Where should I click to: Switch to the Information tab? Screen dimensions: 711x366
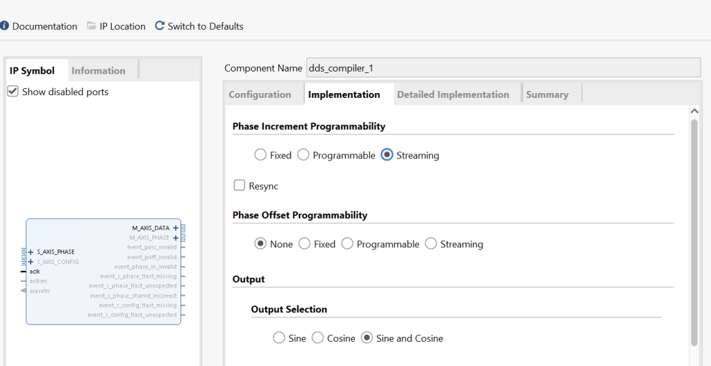pyautogui.click(x=99, y=71)
